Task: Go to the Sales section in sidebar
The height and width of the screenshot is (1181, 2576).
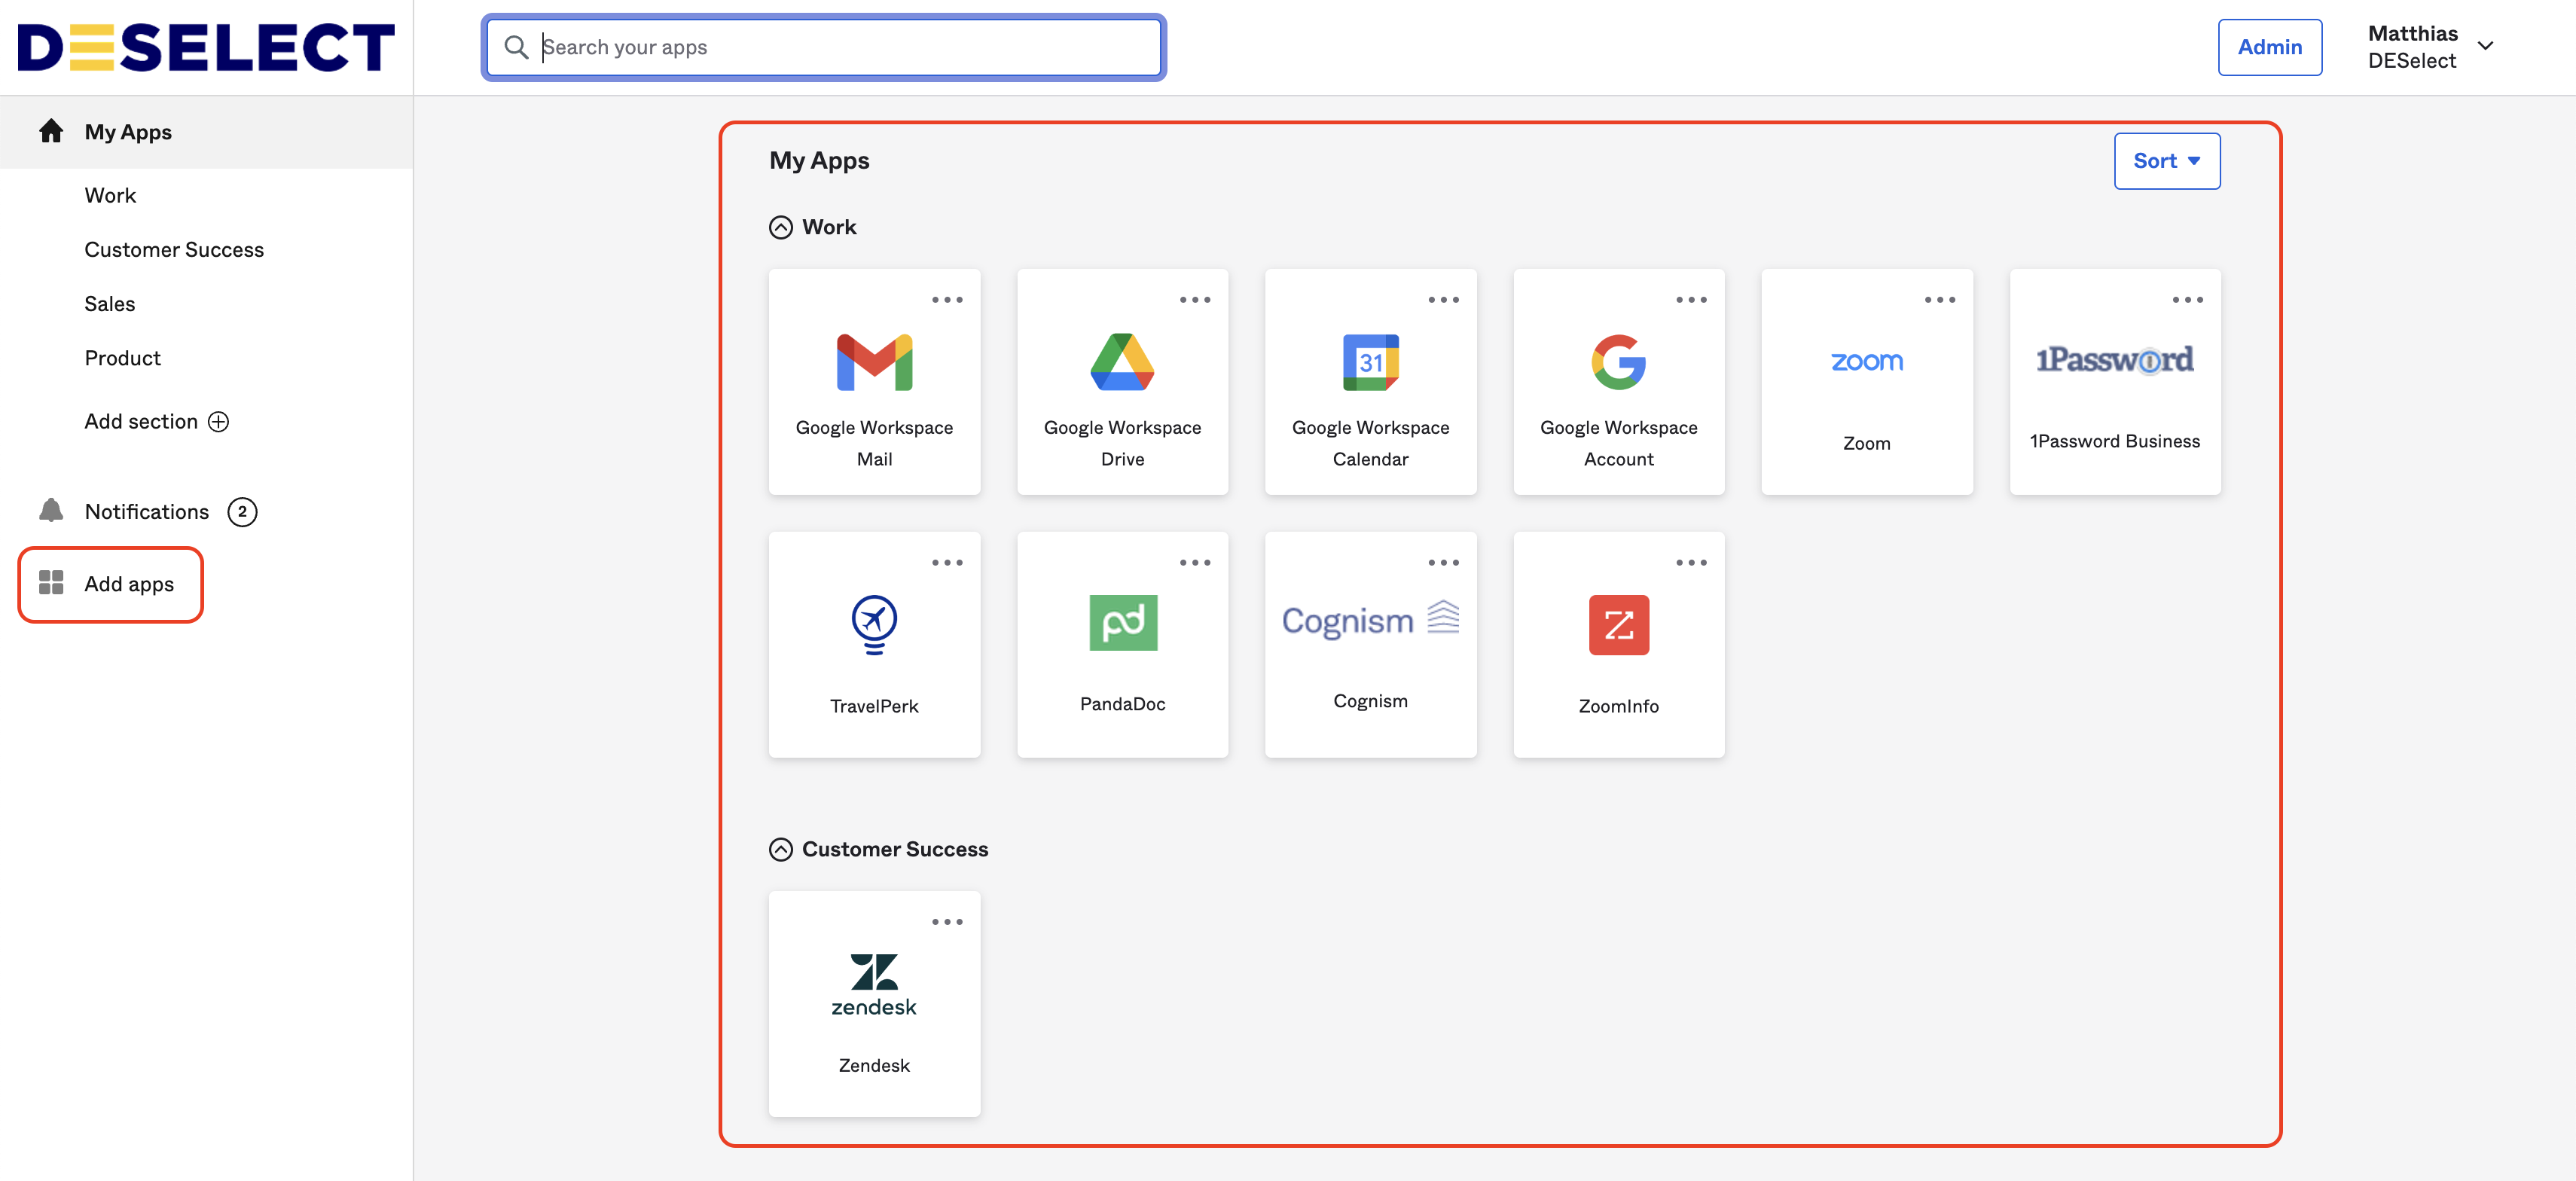Action: point(109,304)
